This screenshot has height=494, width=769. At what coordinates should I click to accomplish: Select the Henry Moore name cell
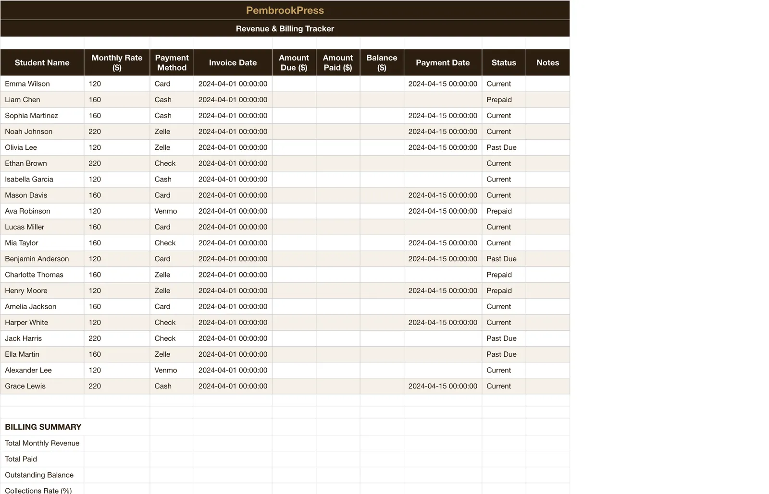coord(42,290)
